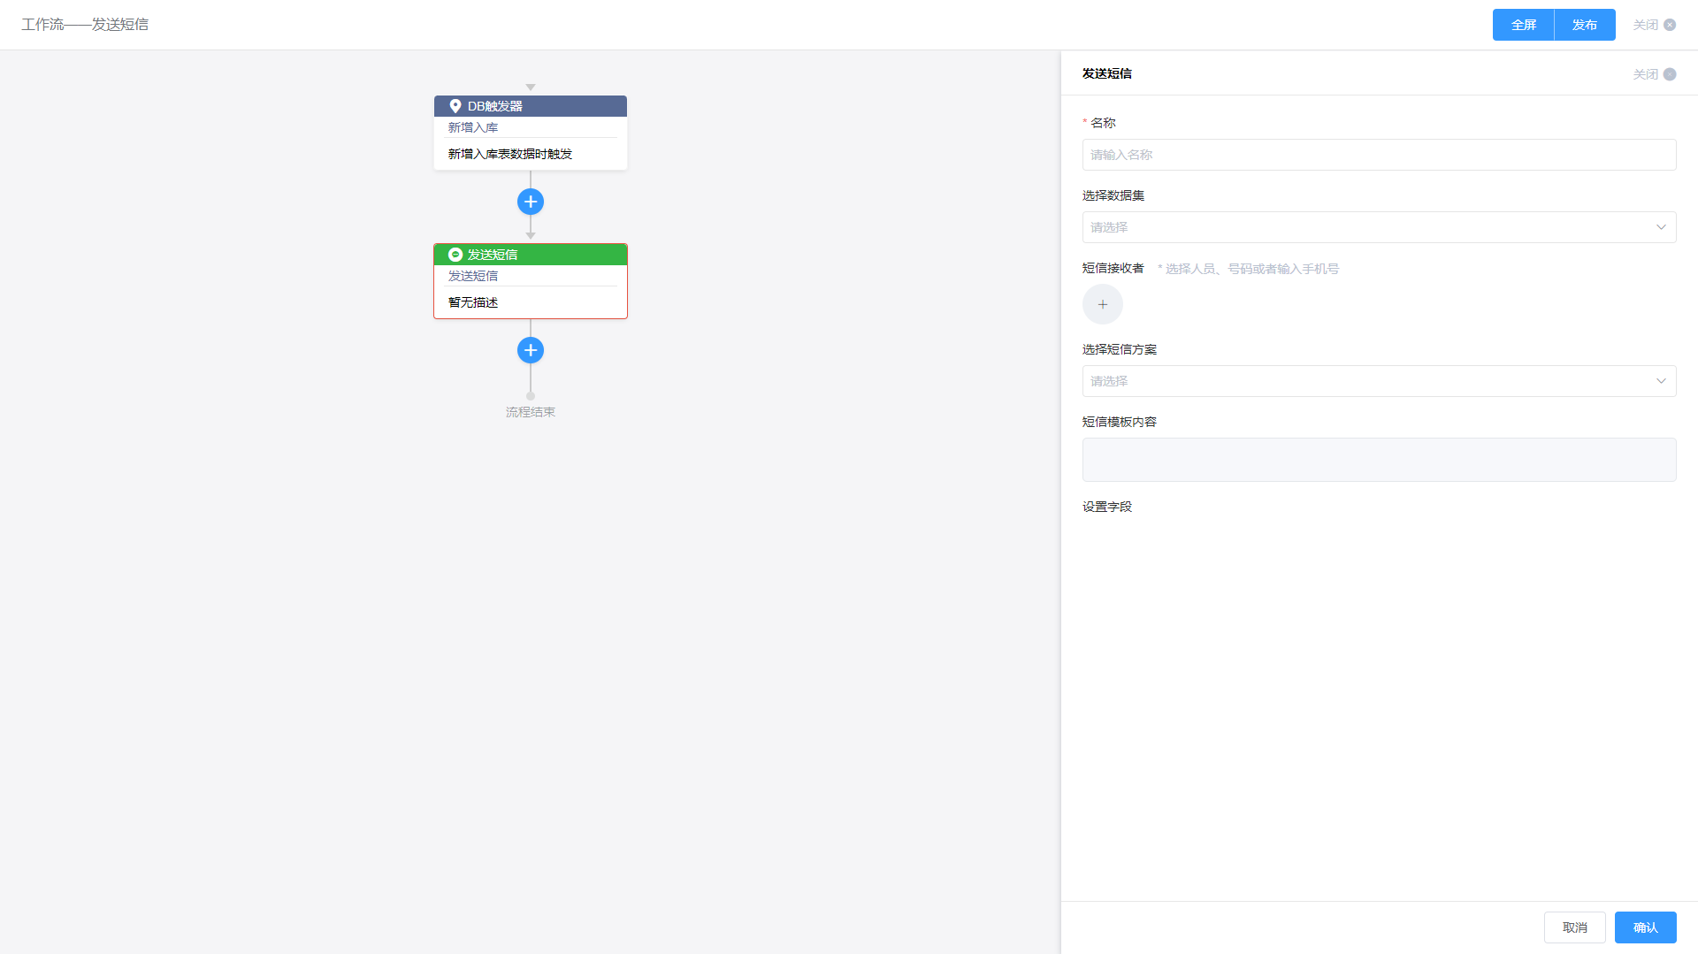
Task: Select the DB触发器 node header
Action: [x=531, y=106]
